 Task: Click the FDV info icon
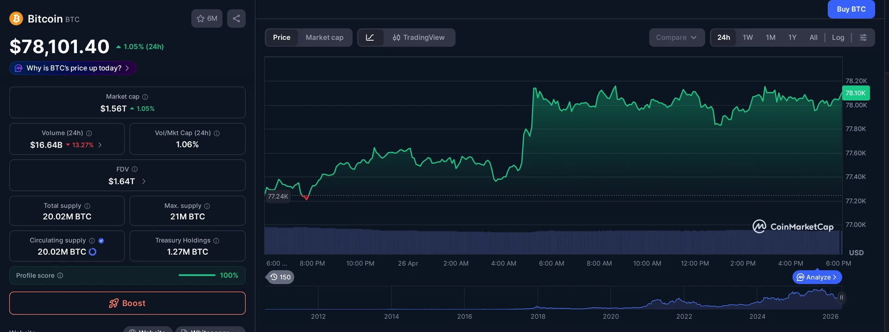[x=135, y=169]
